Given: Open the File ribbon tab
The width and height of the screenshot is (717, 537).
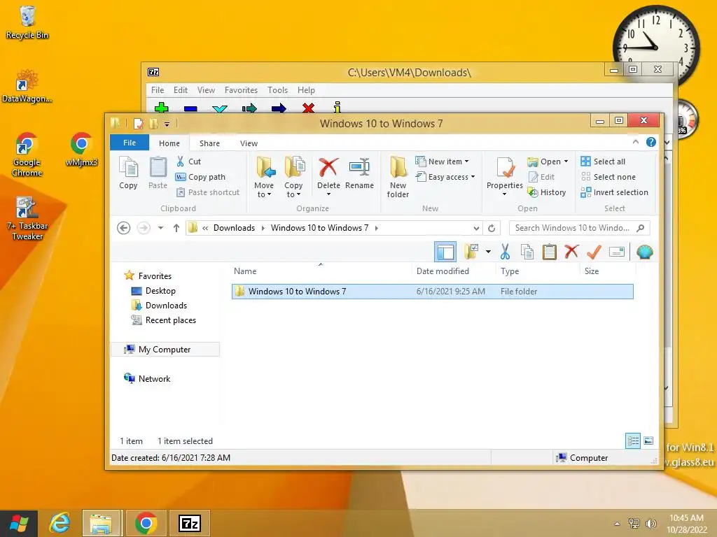Looking at the screenshot, I should pos(130,143).
